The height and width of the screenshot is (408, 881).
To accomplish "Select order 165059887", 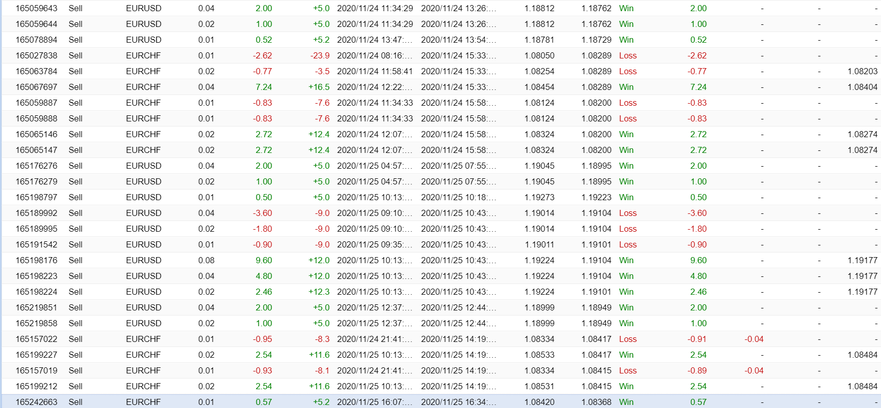I will (36, 103).
